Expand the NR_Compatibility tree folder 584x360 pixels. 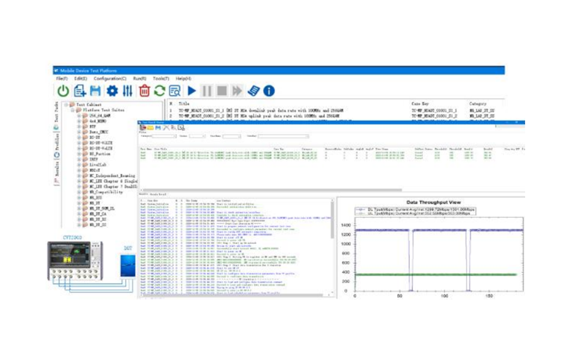pos(78,190)
